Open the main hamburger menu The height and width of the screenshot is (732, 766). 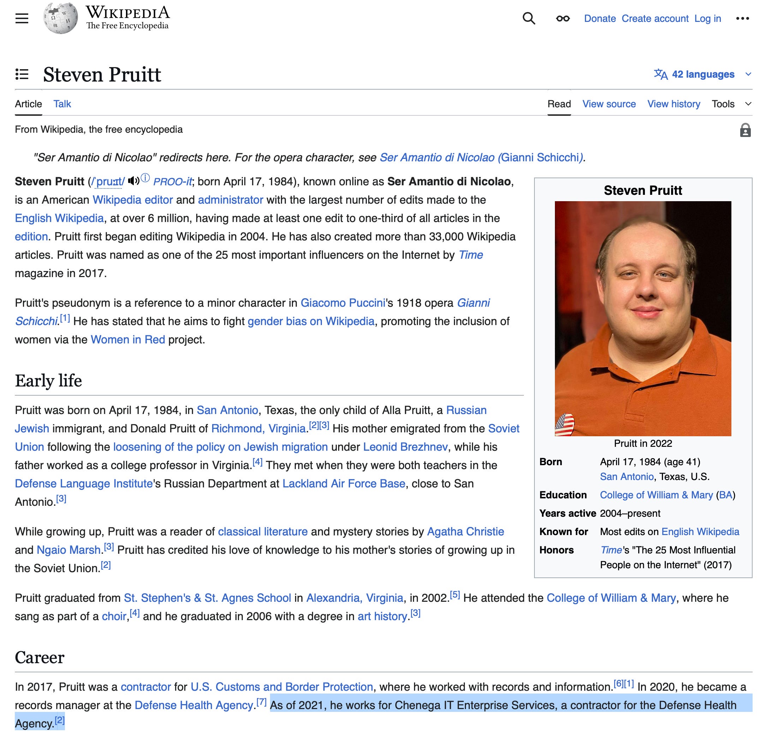tap(22, 18)
